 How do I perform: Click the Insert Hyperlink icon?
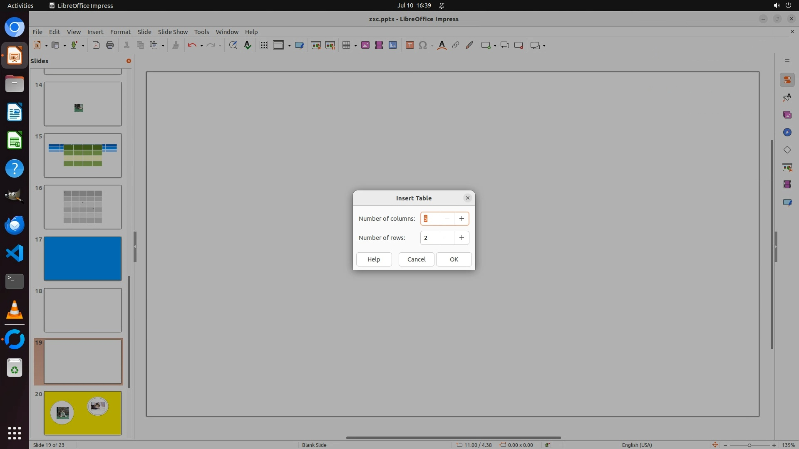tap(456, 45)
